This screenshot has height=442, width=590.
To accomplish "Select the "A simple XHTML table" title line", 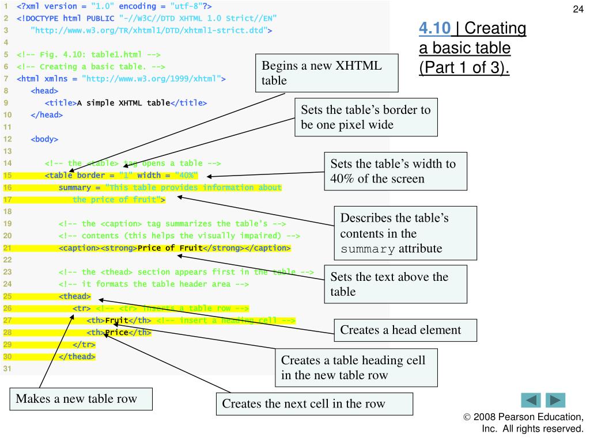I will tap(126, 102).
